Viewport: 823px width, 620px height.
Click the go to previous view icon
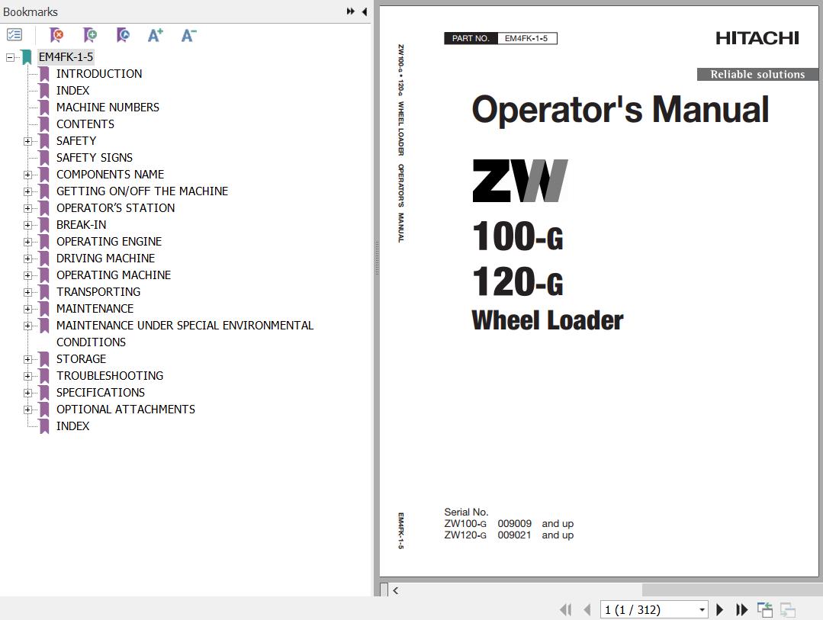click(764, 609)
